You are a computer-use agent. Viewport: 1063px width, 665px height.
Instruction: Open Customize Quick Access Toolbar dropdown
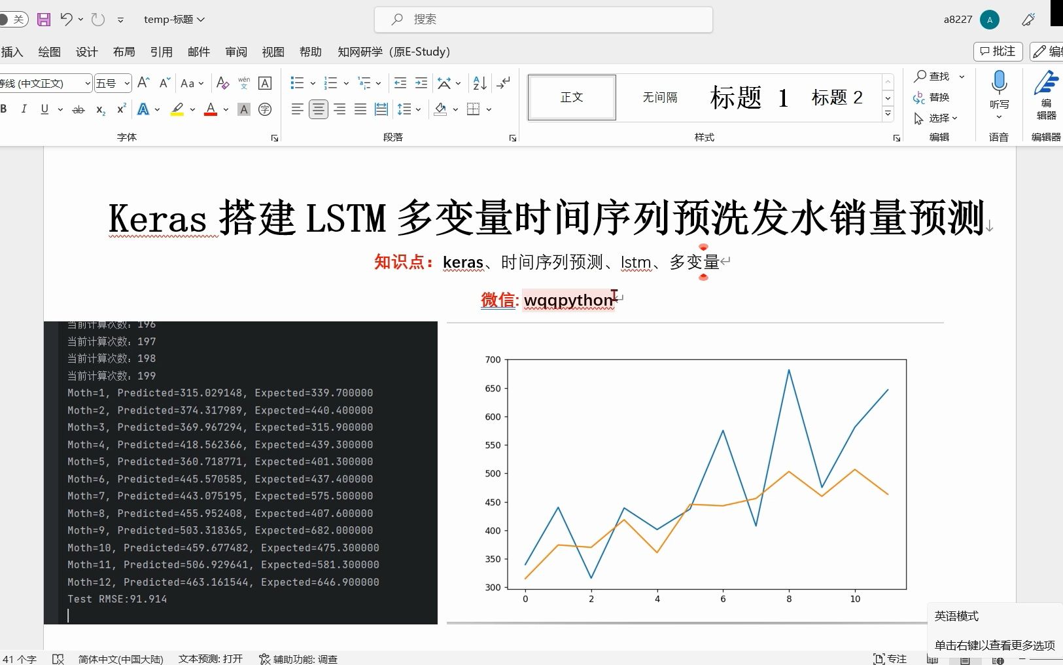click(120, 20)
